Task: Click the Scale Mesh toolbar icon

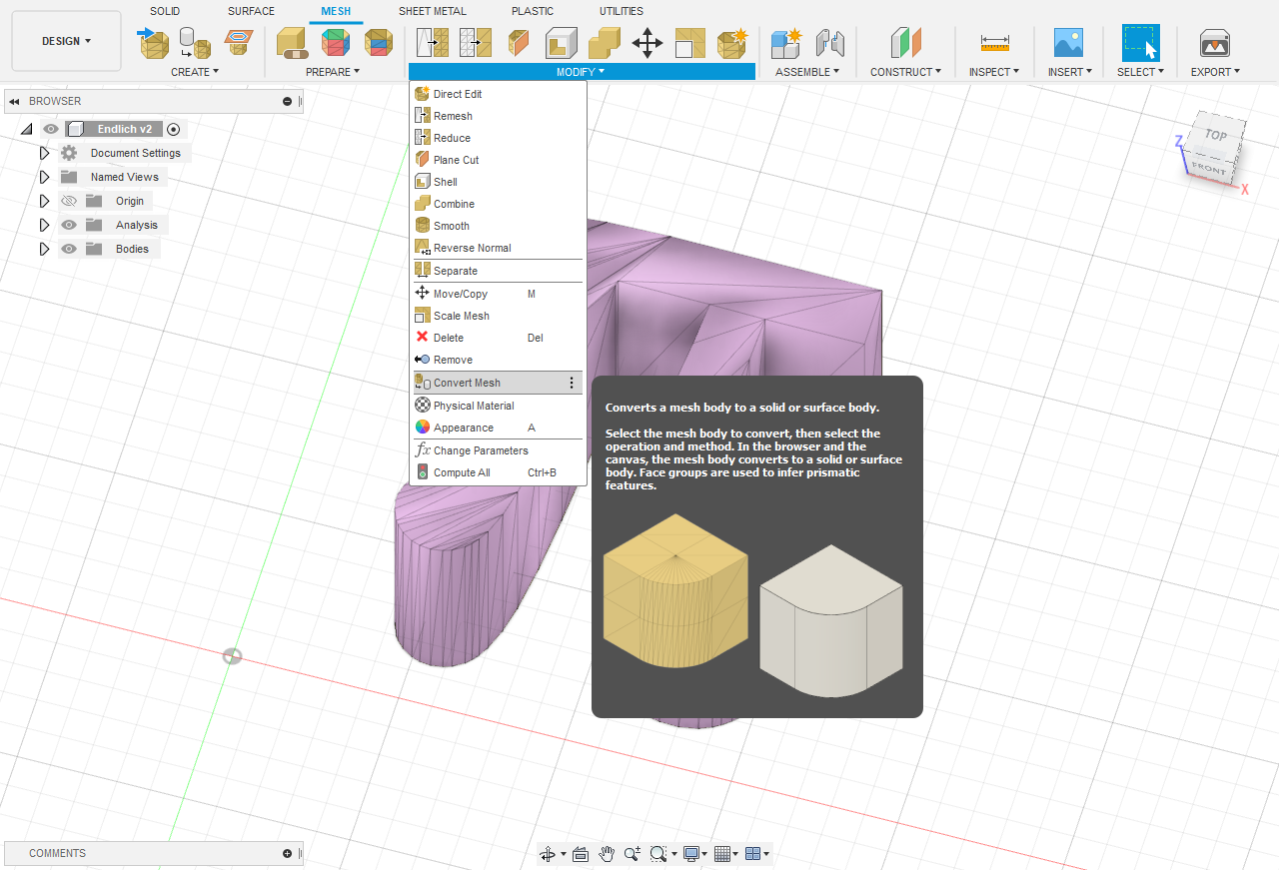Action: 690,43
